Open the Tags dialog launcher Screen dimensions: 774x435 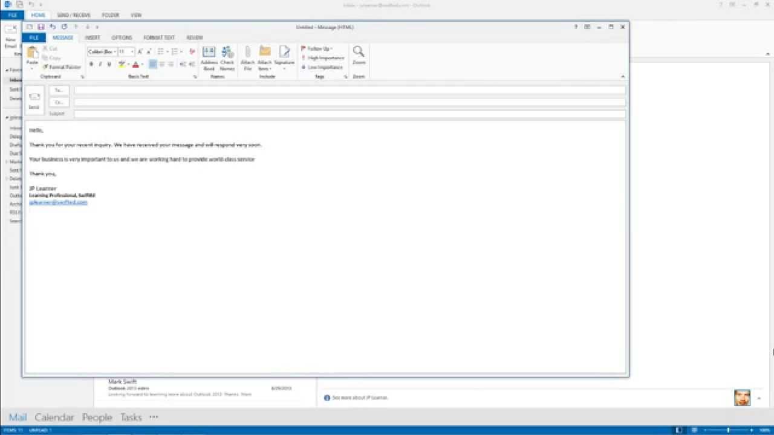[x=346, y=77]
